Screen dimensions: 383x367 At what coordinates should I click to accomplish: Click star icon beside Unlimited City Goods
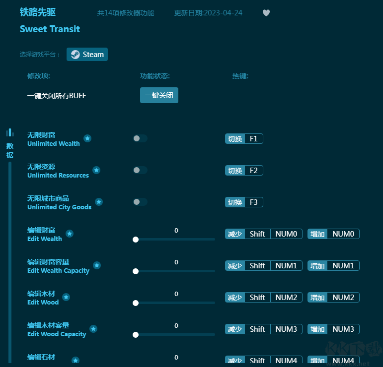[x=99, y=202]
